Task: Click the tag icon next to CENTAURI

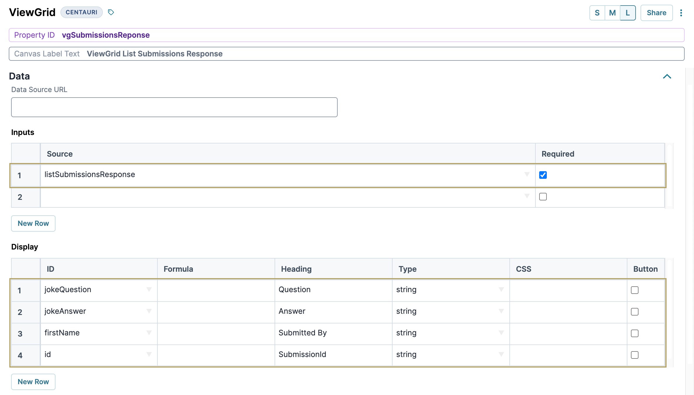Action: pyautogui.click(x=111, y=12)
